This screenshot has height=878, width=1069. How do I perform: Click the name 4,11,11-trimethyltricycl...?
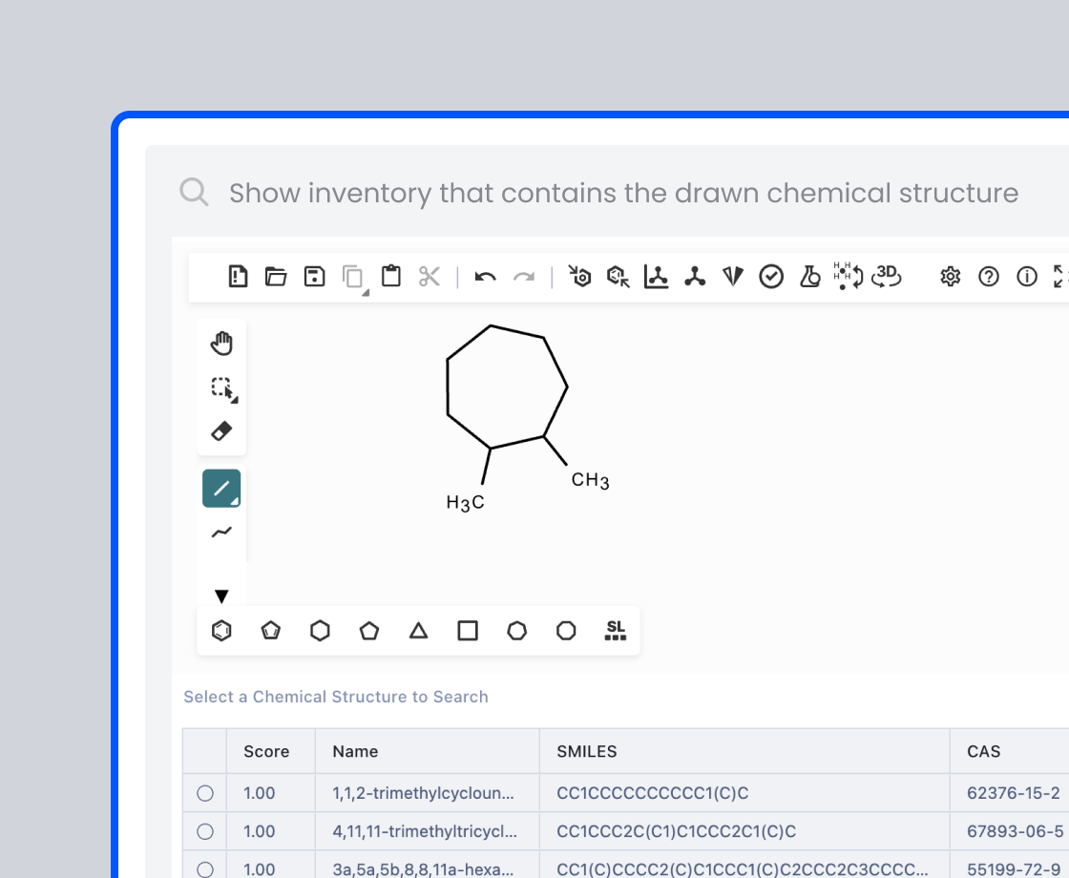tap(424, 831)
